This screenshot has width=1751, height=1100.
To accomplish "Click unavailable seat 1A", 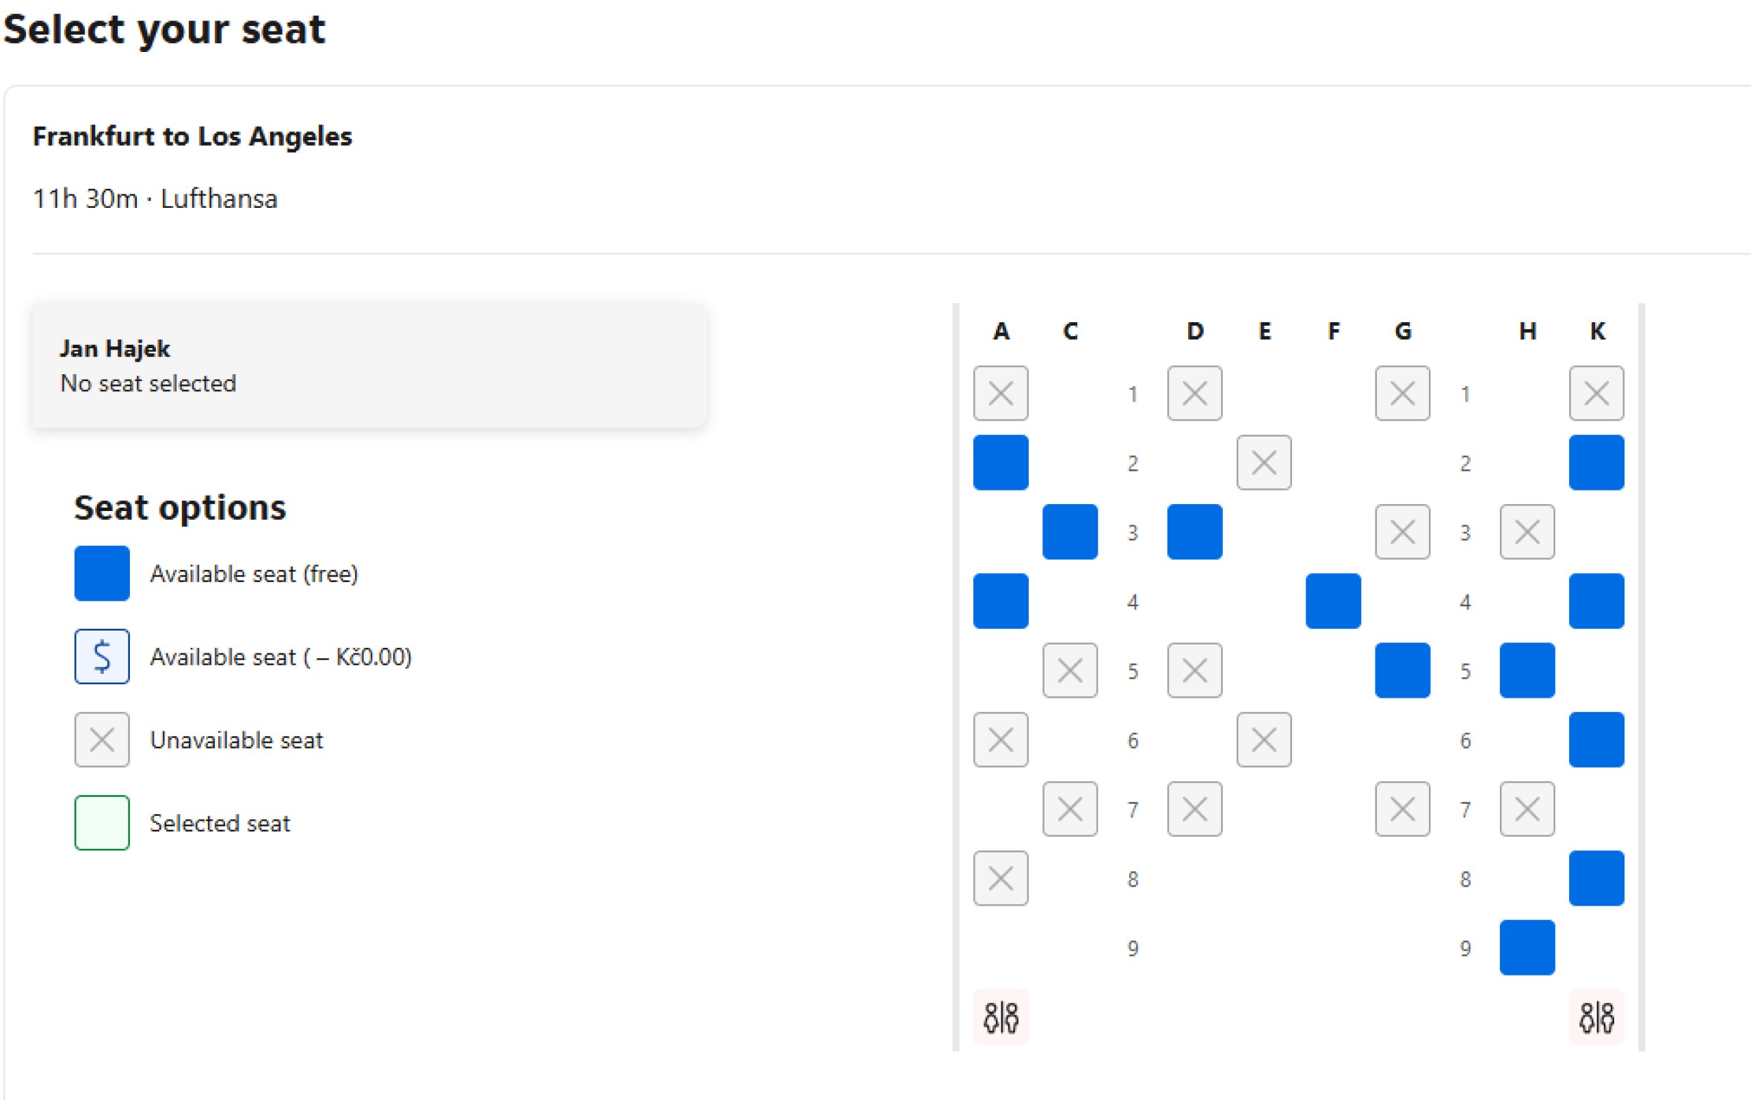I will (1001, 393).
